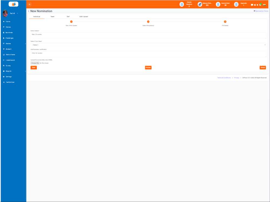Open the shopping cart icon
This screenshot has height=202, width=270.
(x=260, y=5)
